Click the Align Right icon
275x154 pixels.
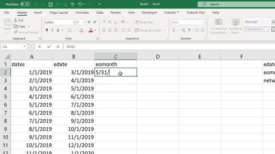(x=115, y=30)
